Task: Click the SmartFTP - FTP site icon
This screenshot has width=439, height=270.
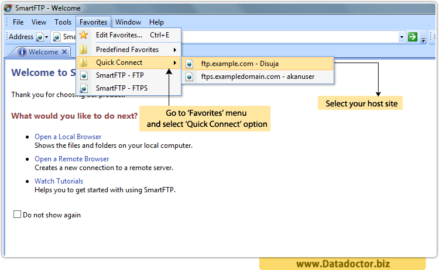Action: pyautogui.click(x=84, y=76)
